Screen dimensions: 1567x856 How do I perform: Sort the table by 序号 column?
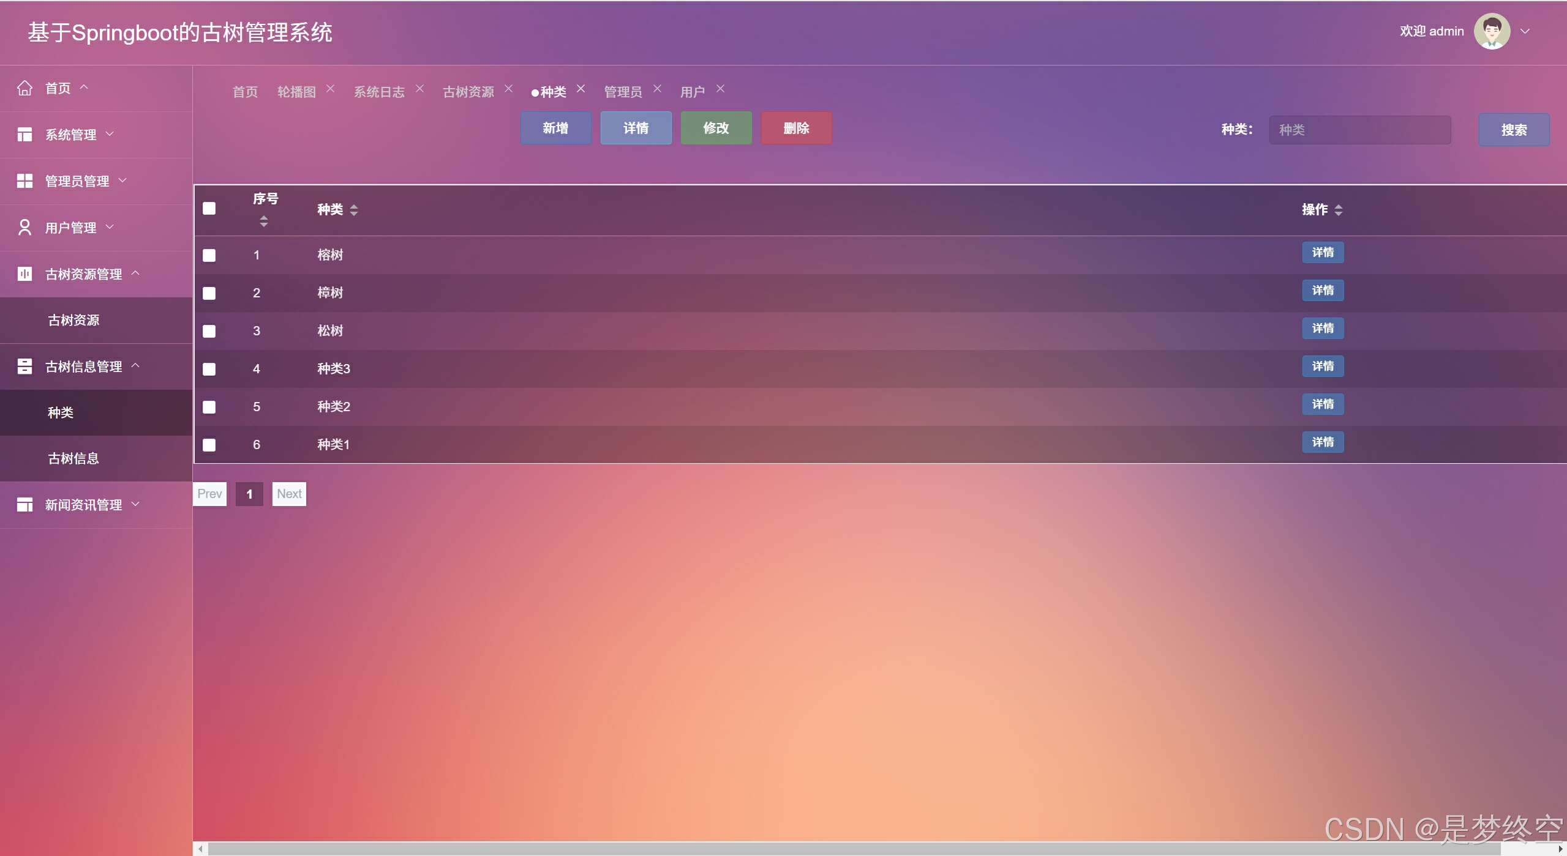264,221
